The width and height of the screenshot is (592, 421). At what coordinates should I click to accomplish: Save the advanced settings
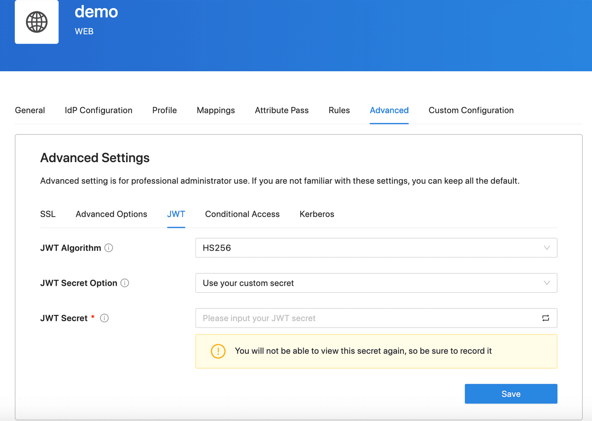click(511, 394)
